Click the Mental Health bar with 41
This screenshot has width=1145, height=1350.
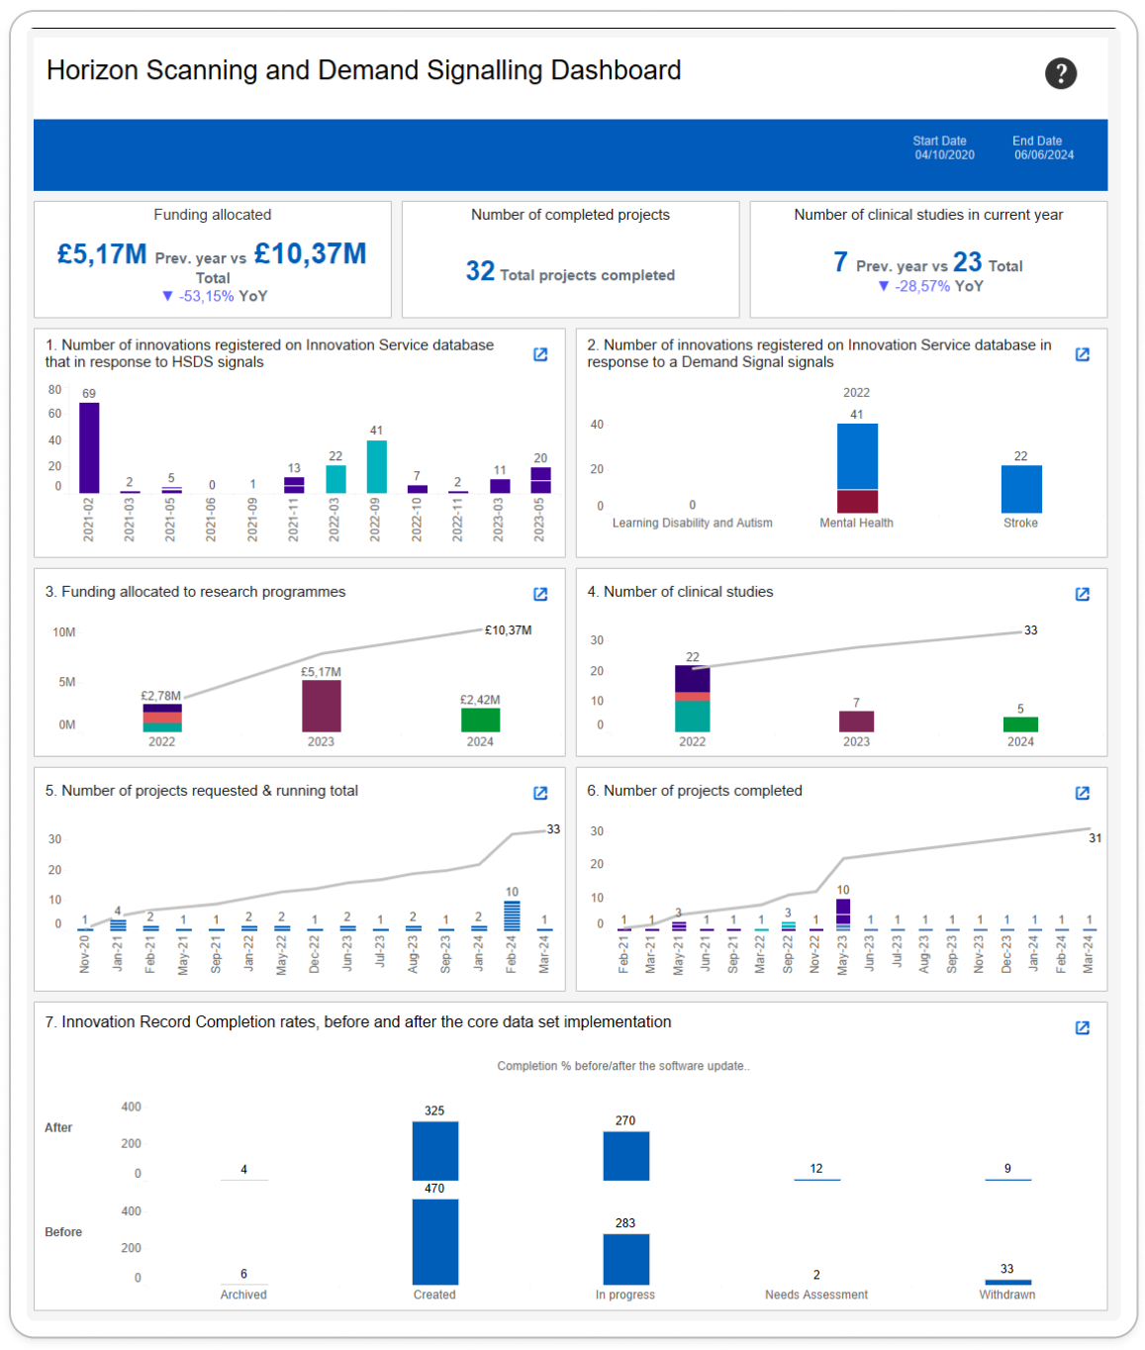coord(856,467)
